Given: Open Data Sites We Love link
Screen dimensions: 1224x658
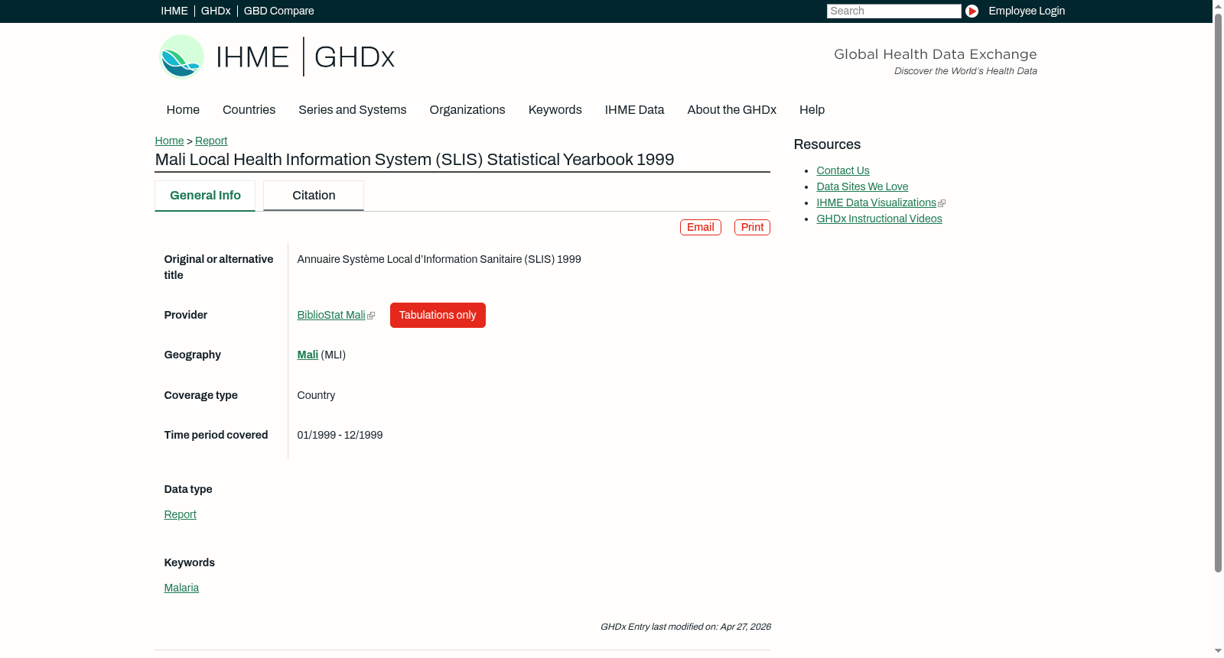Looking at the screenshot, I should (862, 186).
